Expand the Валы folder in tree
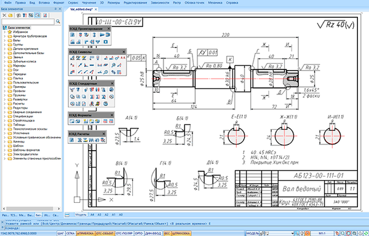 point(5,41)
